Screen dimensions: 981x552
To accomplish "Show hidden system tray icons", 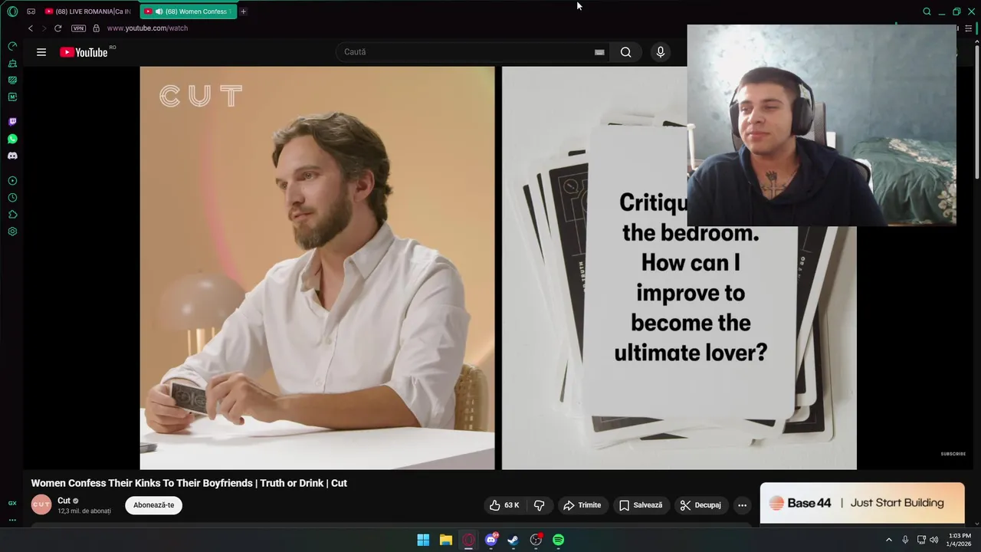I will (x=888, y=540).
